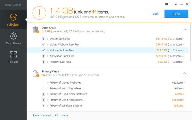Toggle Multimedia Junk Files checkbox
The image size is (192, 120).
pos(43,50)
